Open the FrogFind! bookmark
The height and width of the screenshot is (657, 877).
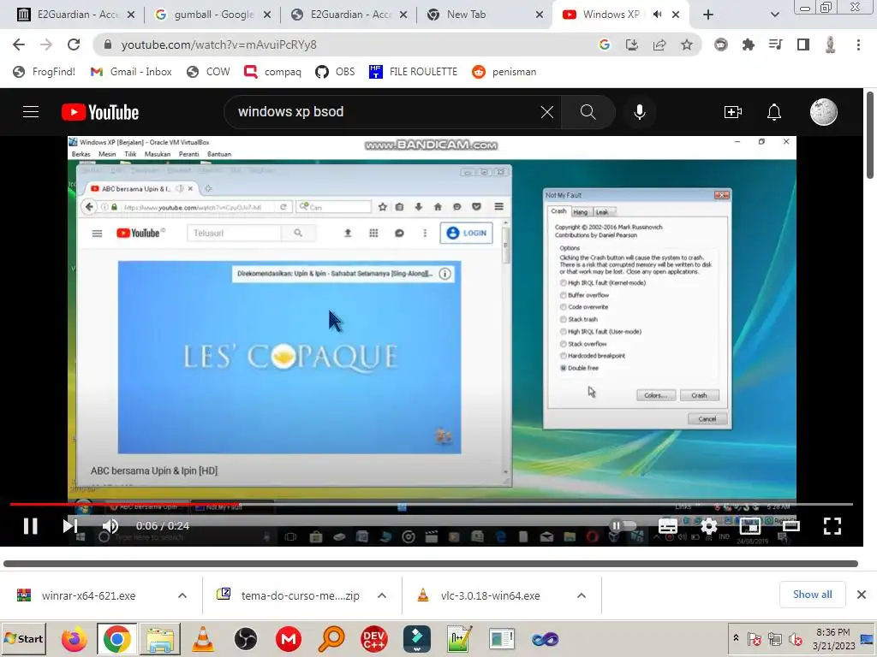[x=44, y=72]
